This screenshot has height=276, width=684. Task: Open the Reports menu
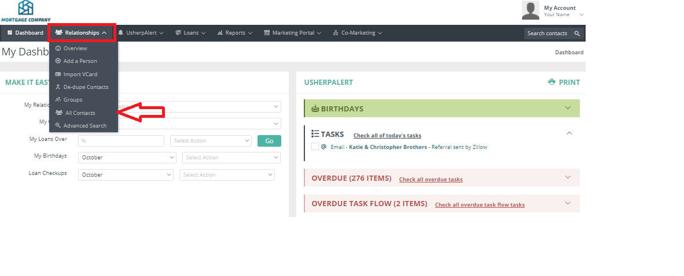click(234, 33)
